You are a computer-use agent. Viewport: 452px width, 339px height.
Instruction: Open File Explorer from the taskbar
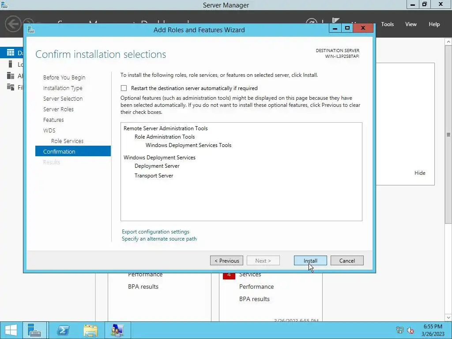coord(90,330)
